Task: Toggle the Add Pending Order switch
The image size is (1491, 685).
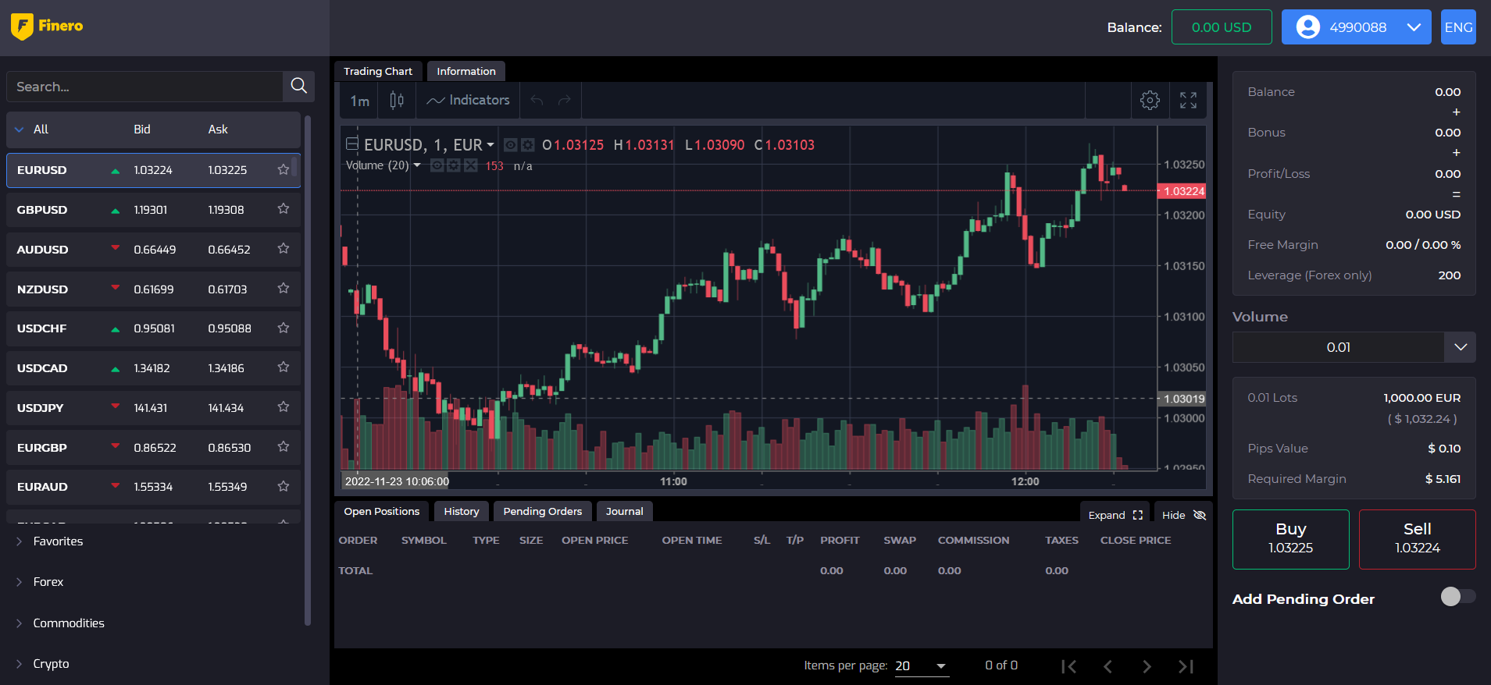Action: coord(1458,597)
